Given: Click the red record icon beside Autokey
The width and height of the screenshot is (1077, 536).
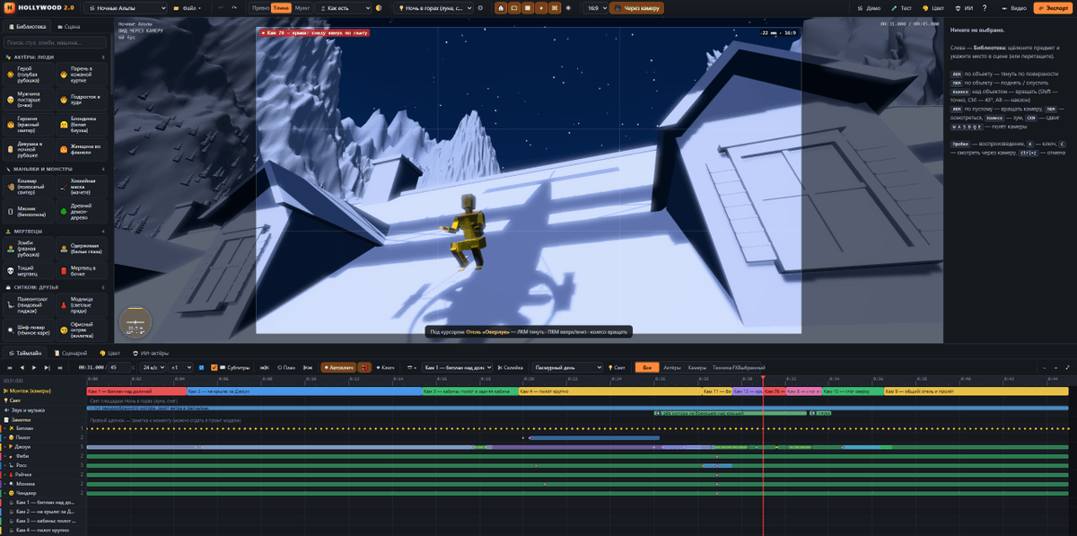Looking at the screenshot, I should coord(364,367).
